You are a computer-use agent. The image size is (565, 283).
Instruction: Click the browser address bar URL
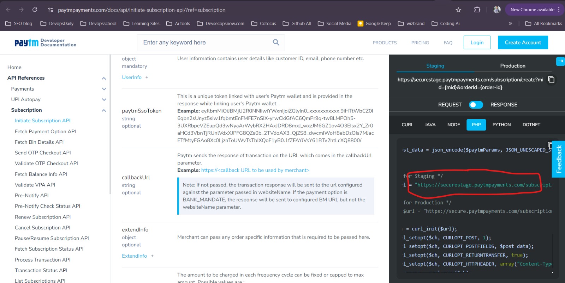click(142, 10)
